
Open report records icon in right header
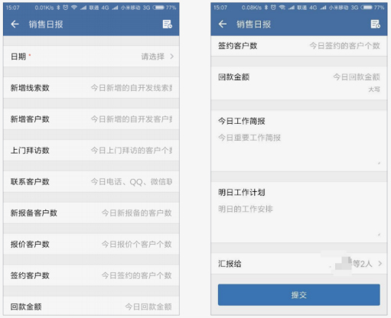[375, 24]
